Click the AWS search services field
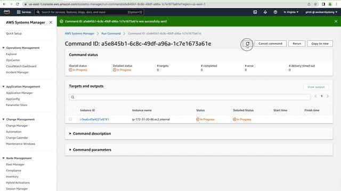Screen dimensions: 341x191 pyautogui.click(x=89, y=12)
